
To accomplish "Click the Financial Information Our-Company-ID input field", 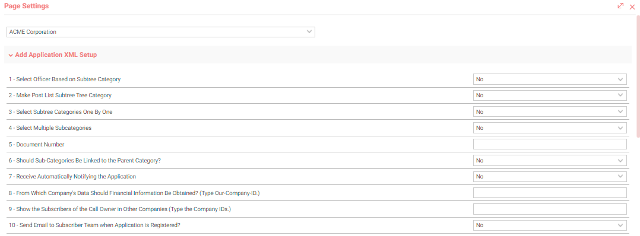I will (x=550, y=193).
